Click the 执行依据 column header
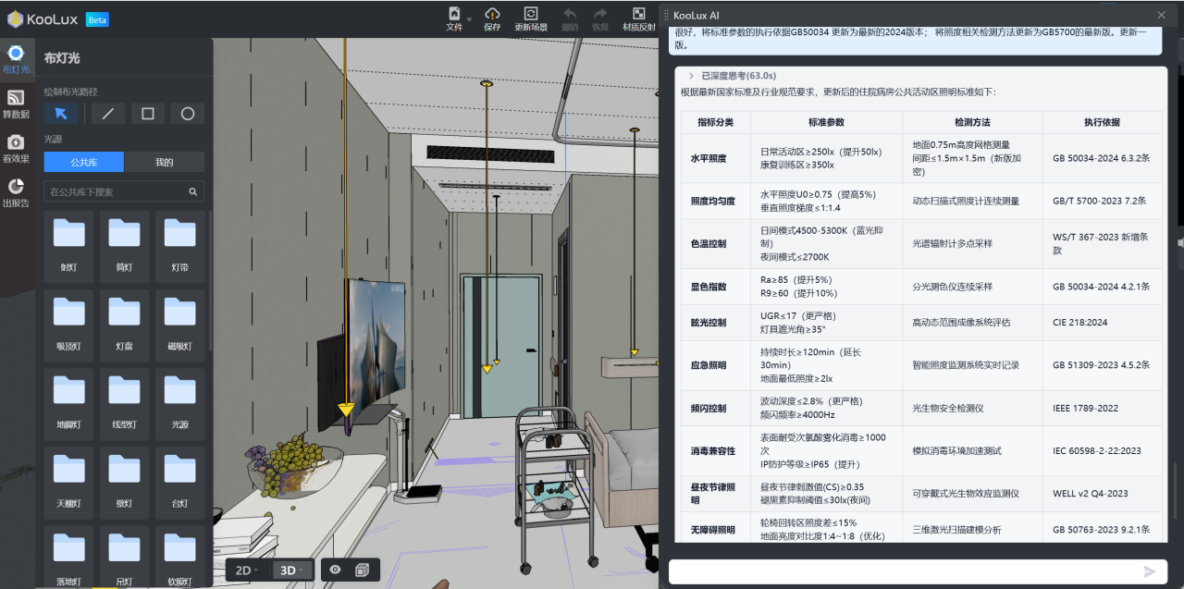The height and width of the screenshot is (589, 1184). [1103, 122]
